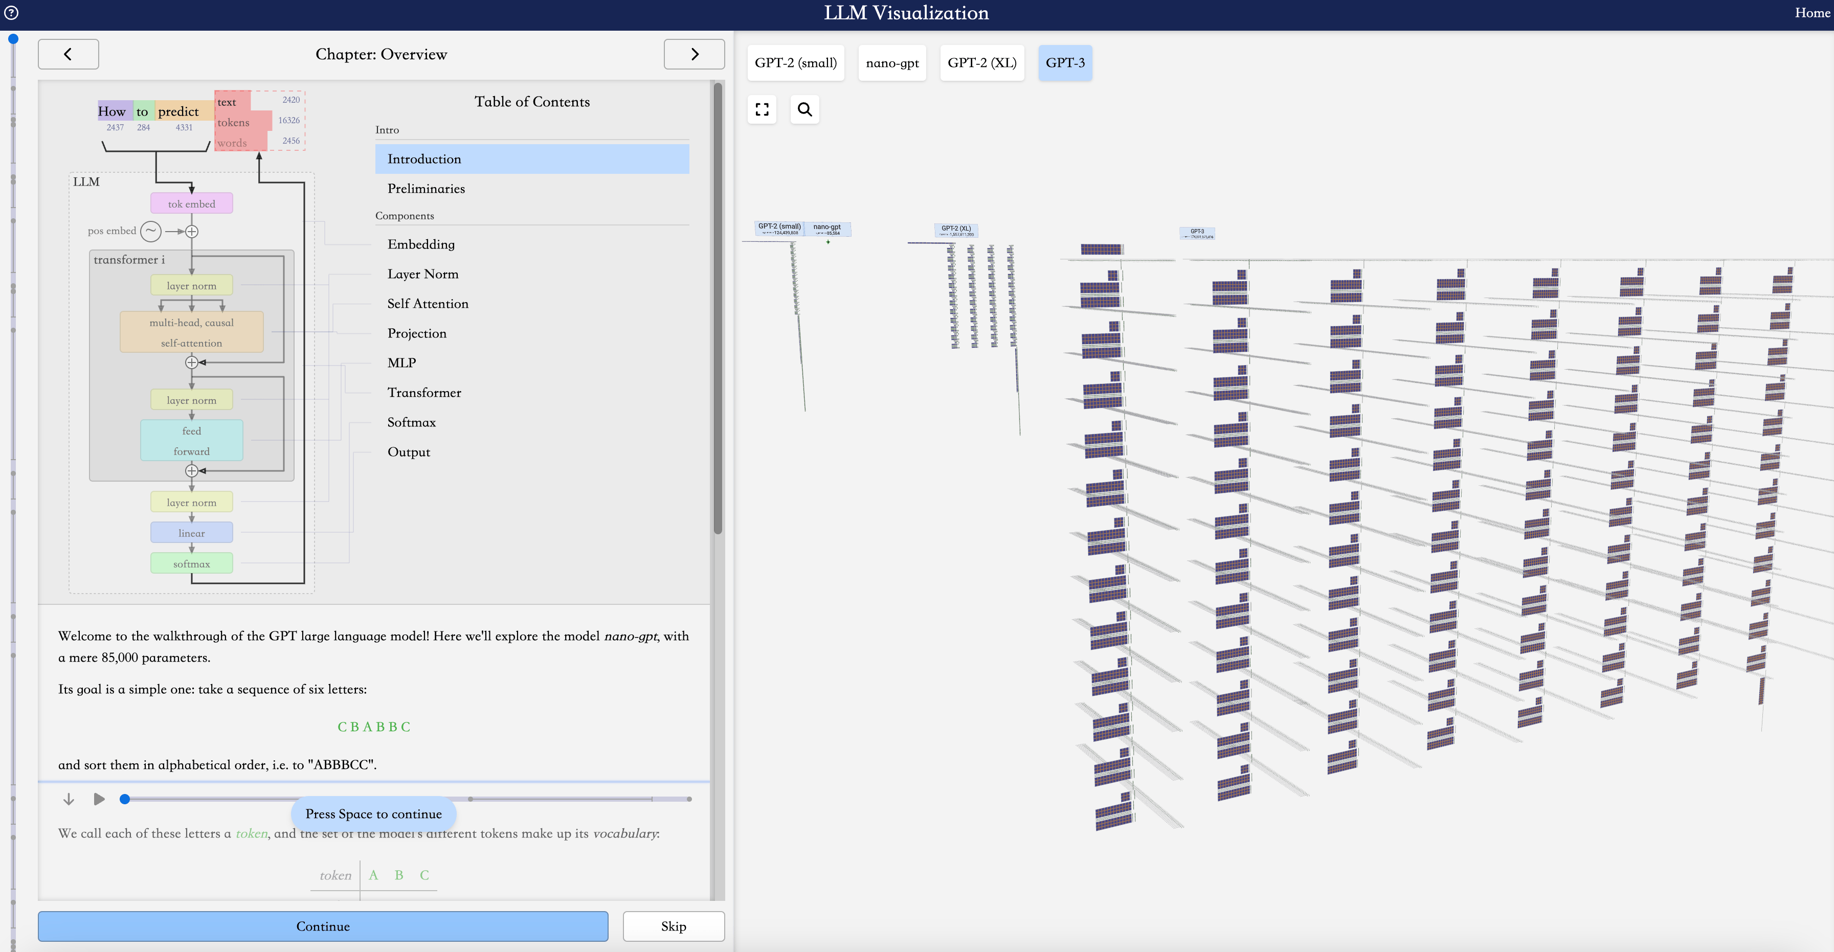Go to next chapter arrow
Screen dimensions: 1834x952
tap(694, 54)
